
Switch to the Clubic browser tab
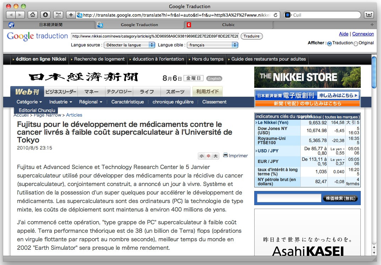[228, 25]
